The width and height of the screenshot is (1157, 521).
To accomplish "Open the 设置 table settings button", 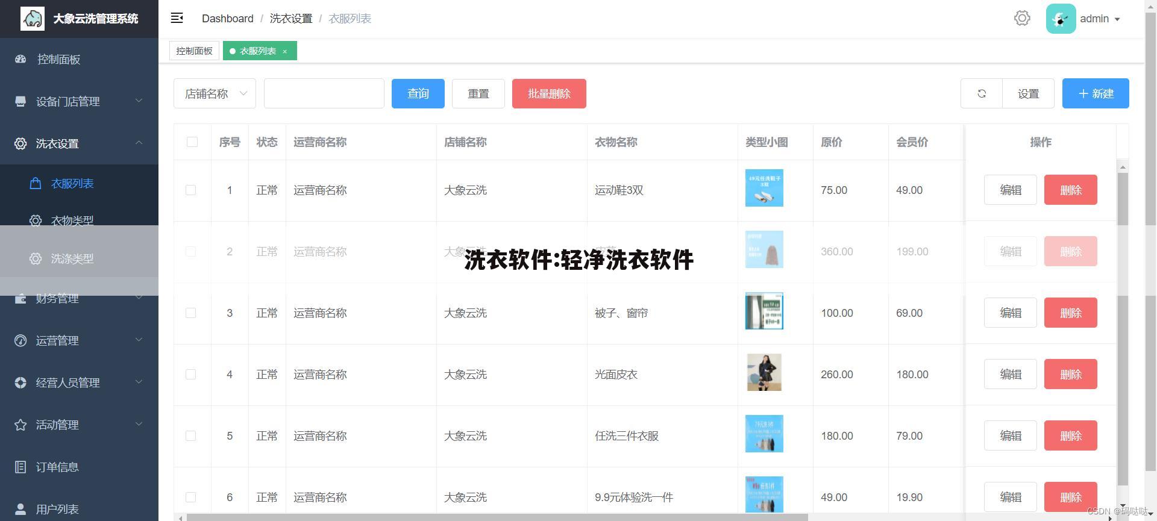I will (1028, 93).
